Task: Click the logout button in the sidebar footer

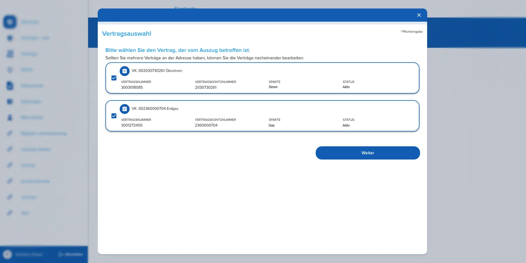Action: point(71,254)
